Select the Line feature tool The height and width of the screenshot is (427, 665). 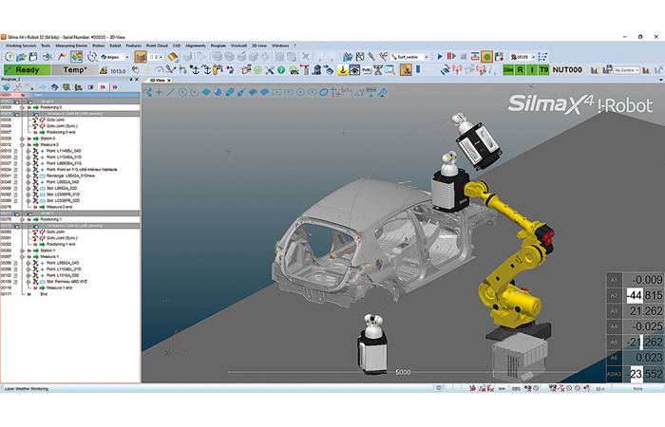tap(170, 92)
